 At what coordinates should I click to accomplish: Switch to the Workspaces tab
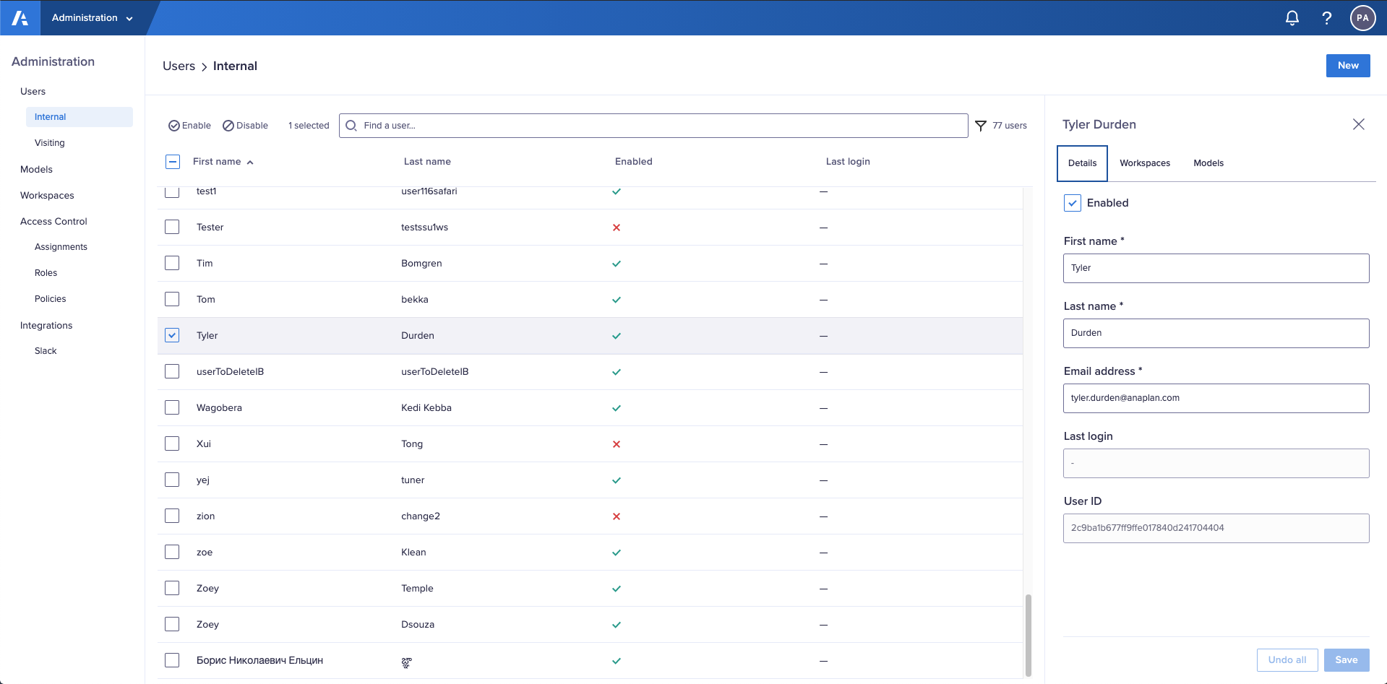[1144, 163]
